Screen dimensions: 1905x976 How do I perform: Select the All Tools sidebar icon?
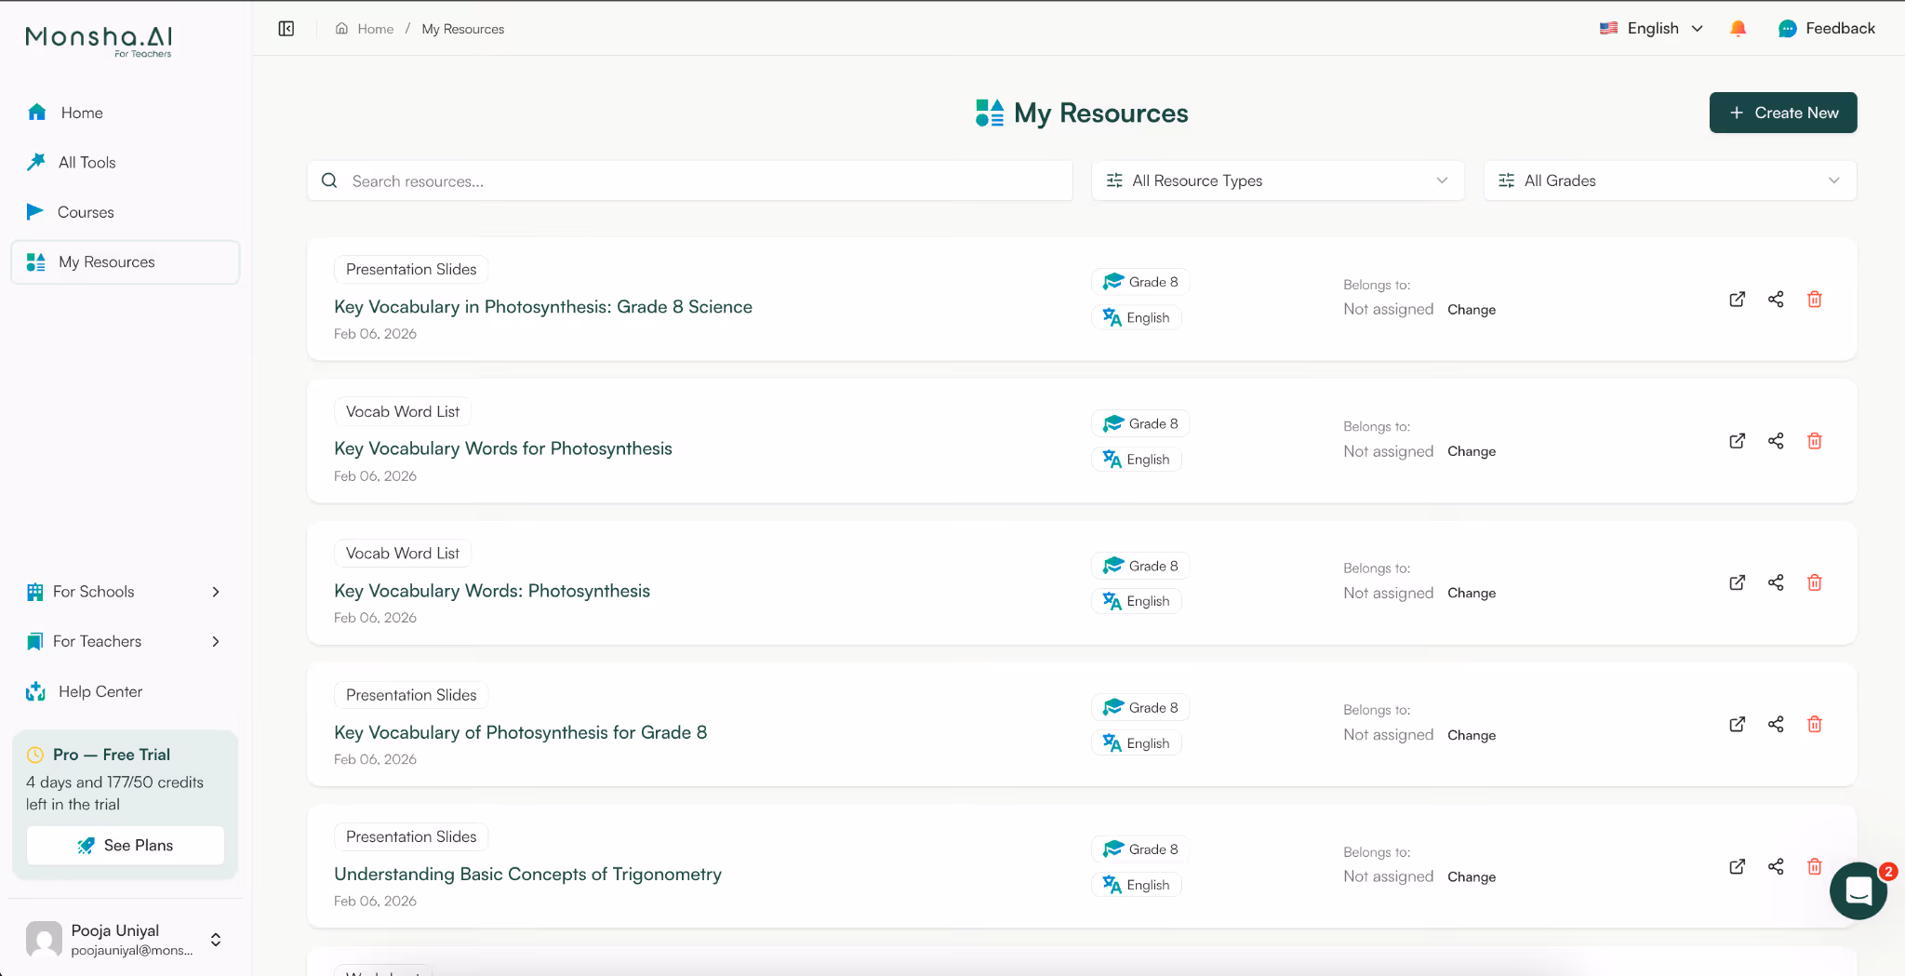(35, 162)
